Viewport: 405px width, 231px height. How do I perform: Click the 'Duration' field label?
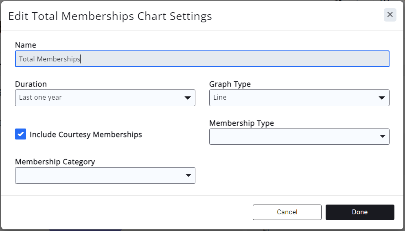coord(31,84)
